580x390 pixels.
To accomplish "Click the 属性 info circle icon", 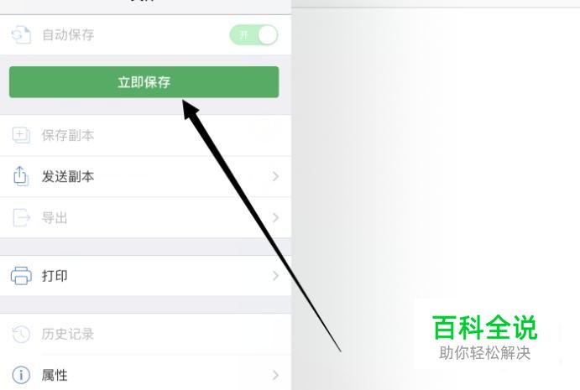I will click(21, 375).
